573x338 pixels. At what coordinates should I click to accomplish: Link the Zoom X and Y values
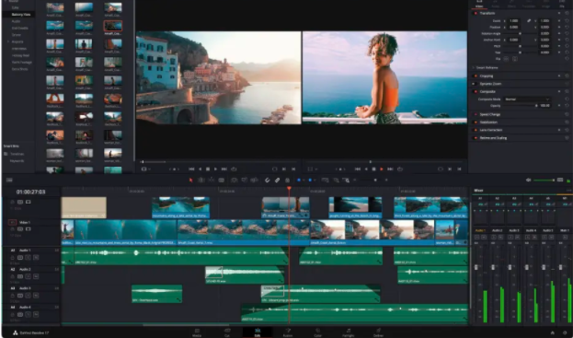click(529, 21)
